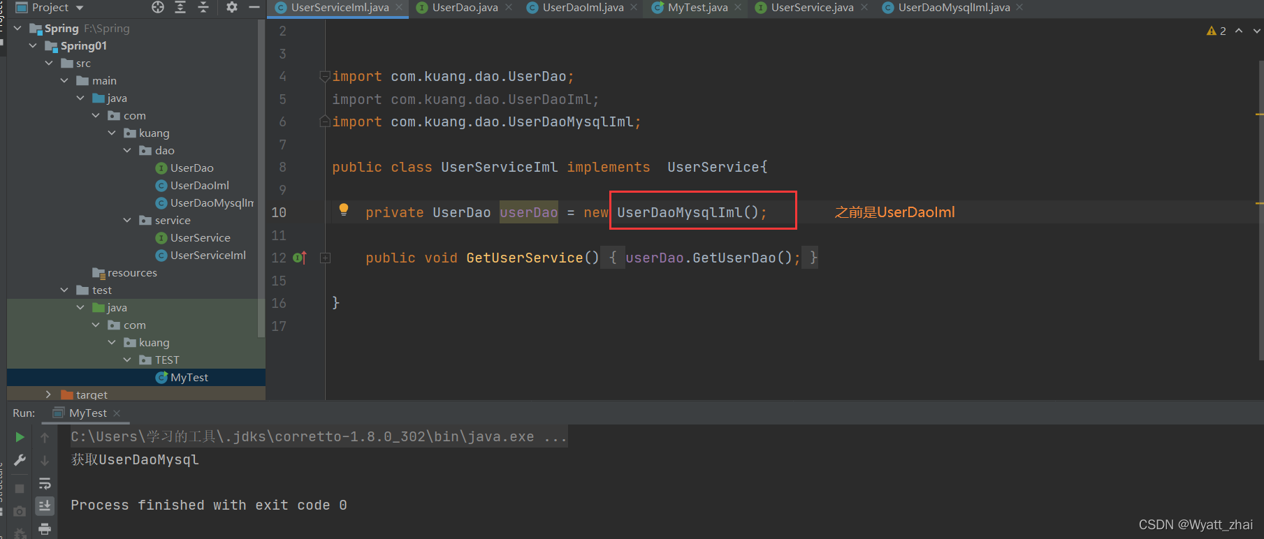Place cursor on userDao field name line 10
The height and width of the screenshot is (539, 1264).
click(528, 212)
